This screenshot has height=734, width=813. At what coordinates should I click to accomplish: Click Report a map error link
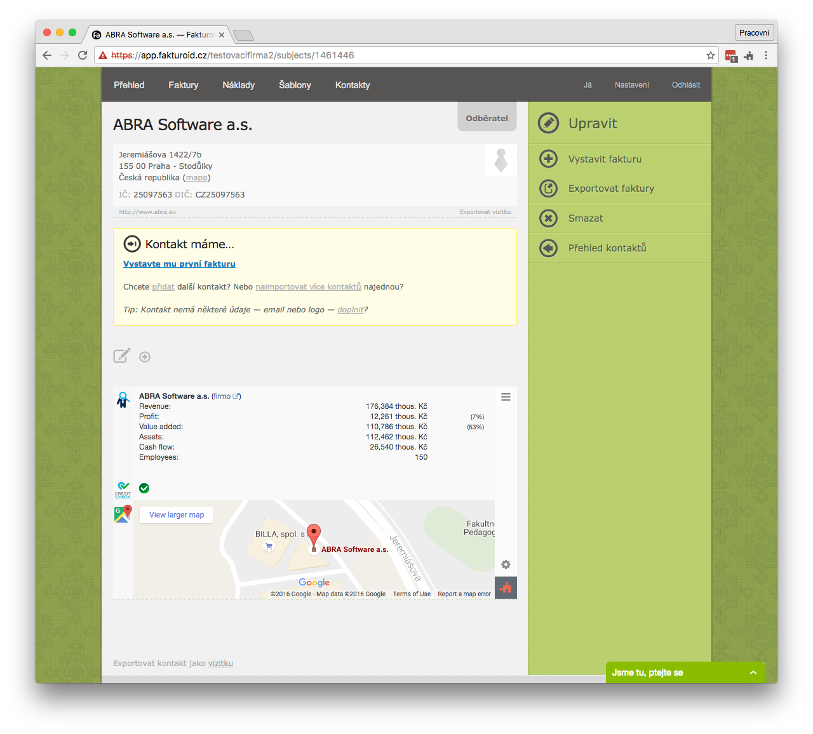click(464, 594)
